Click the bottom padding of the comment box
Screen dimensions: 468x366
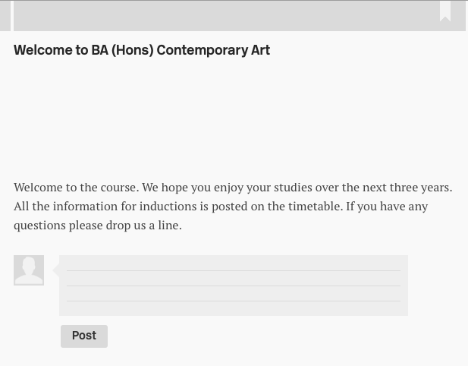click(234, 308)
